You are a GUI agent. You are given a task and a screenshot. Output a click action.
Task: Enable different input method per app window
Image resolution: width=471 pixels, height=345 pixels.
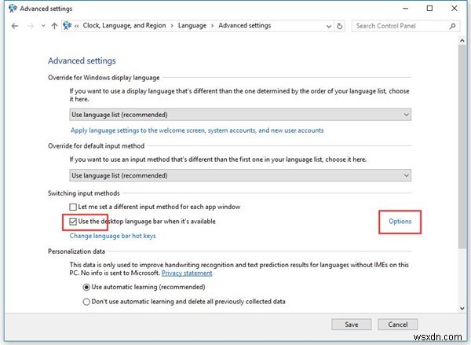tap(75, 207)
